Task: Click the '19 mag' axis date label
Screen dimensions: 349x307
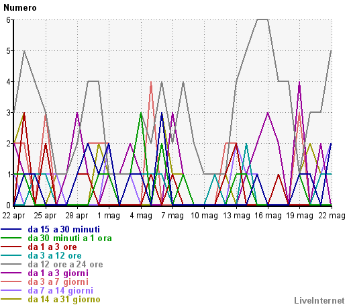Action: click(300, 216)
